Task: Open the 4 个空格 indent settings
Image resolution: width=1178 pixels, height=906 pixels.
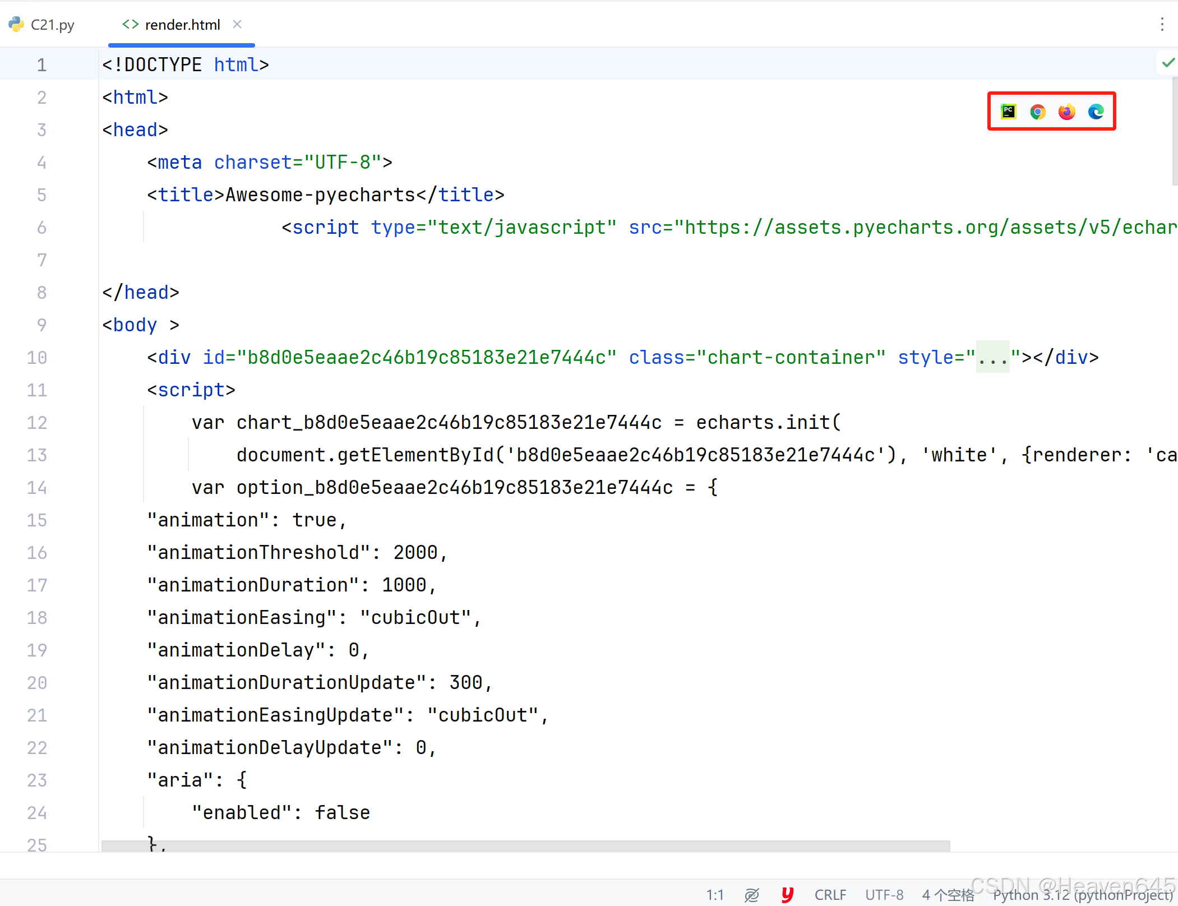Action: point(948,895)
